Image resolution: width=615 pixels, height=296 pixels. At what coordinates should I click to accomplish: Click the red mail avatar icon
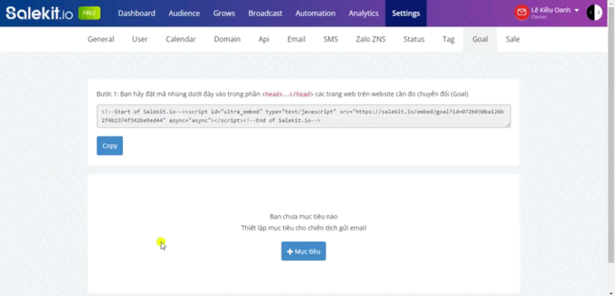(x=521, y=13)
